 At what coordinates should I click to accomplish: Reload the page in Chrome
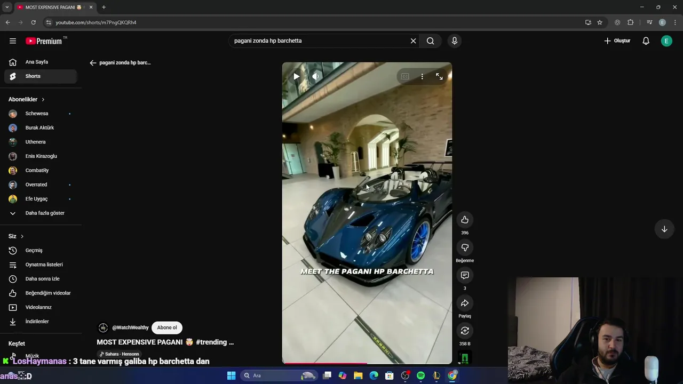pos(33,22)
